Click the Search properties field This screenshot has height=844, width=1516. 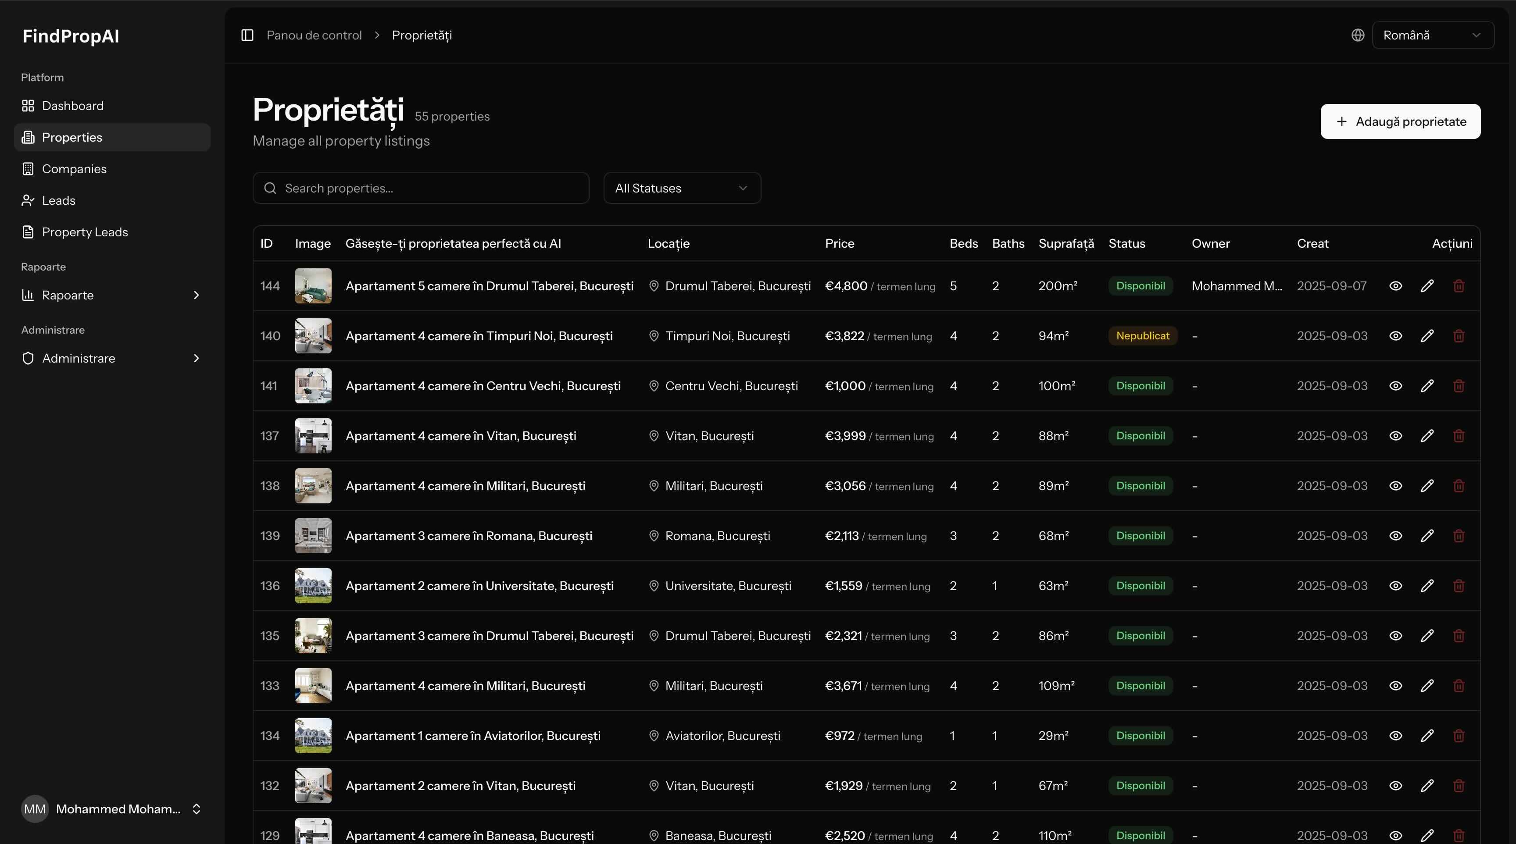point(421,188)
